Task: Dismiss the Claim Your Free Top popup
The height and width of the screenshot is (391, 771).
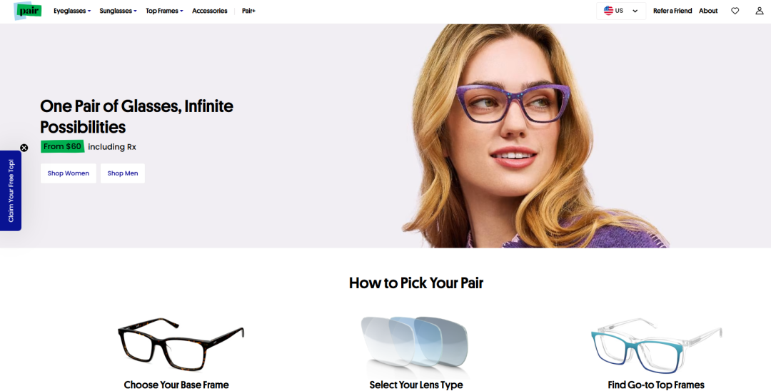Action: point(24,148)
